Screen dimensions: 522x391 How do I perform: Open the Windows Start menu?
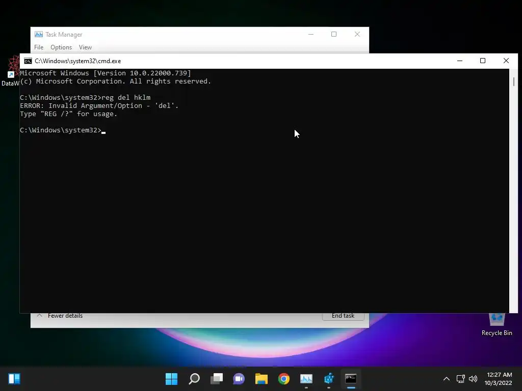tap(171, 379)
